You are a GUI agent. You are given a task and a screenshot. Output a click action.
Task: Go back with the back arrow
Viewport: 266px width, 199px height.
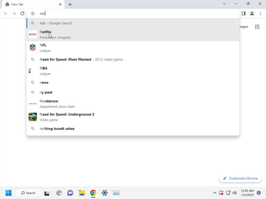point(6,13)
